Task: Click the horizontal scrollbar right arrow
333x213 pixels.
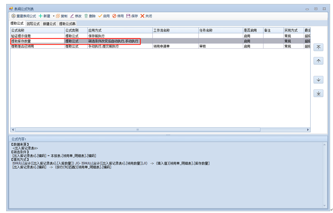Action: [x=308, y=129]
